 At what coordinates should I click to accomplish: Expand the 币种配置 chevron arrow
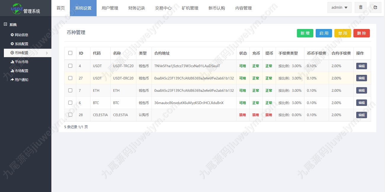pos(47,53)
